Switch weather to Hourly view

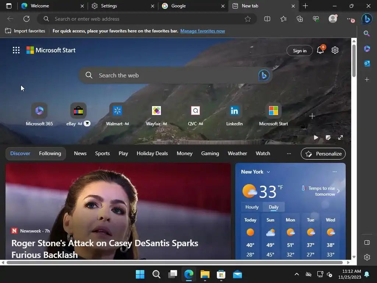pyautogui.click(x=252, y=207)
